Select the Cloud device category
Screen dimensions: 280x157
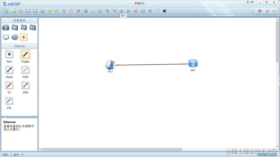point(15,37)
